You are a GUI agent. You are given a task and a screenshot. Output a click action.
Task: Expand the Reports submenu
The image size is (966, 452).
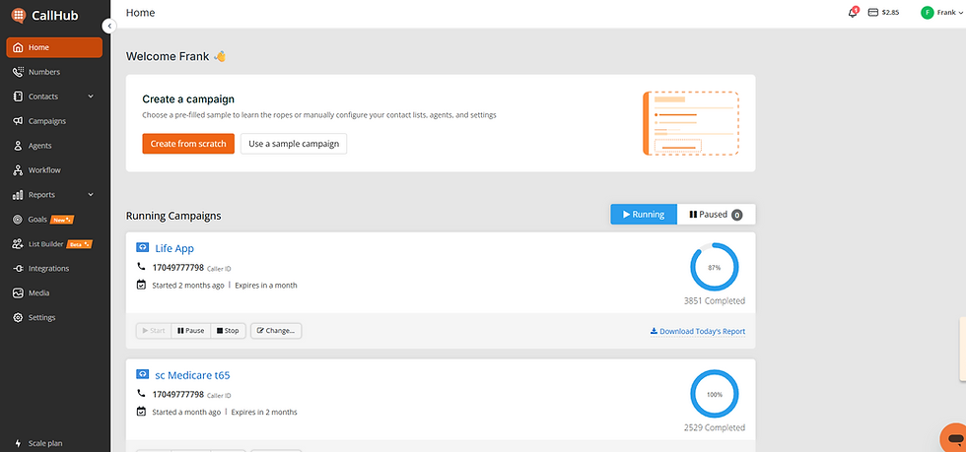click(x=91, y=195)
